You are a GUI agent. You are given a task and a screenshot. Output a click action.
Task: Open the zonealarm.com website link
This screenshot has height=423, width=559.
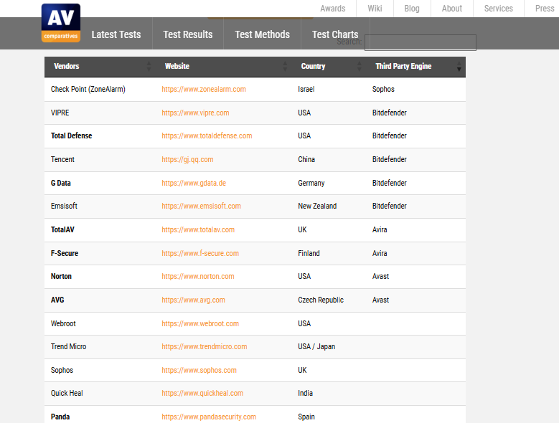click(x=204, y=90)
